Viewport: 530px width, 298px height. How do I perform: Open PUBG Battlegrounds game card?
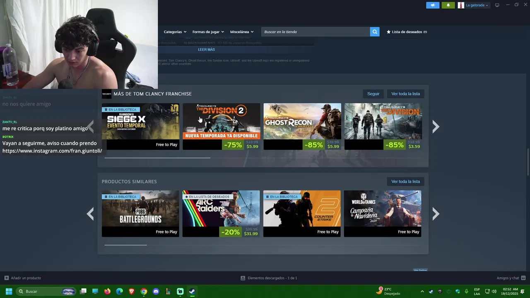click(140, 214)
